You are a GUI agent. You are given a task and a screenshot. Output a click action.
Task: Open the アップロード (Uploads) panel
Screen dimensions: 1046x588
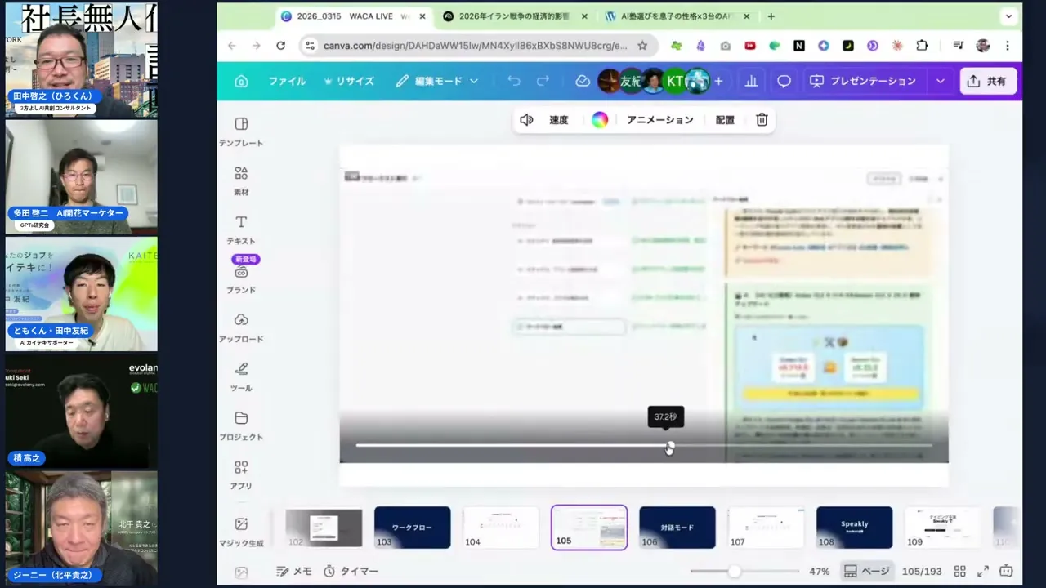click(241, 327)
